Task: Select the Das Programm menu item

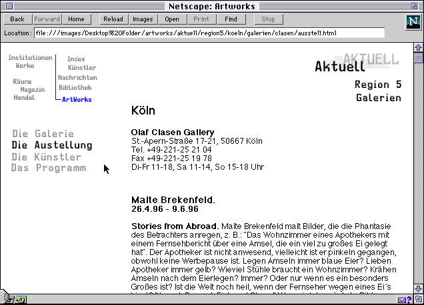Action: coord(49,168)
